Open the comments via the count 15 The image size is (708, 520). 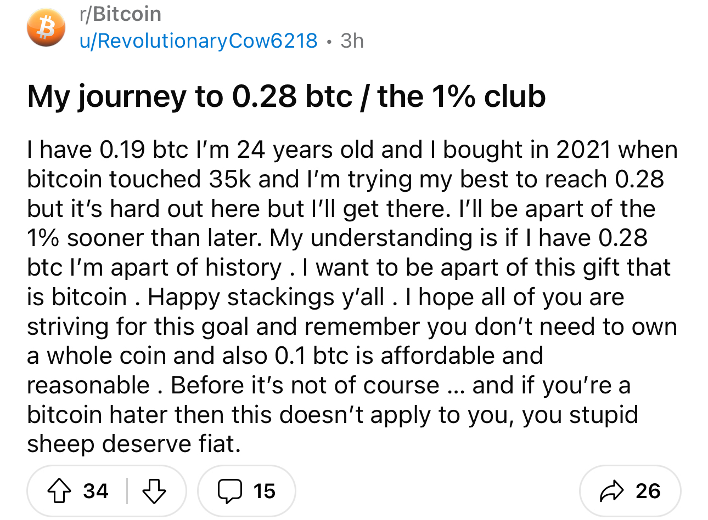[x=264, y=491]
